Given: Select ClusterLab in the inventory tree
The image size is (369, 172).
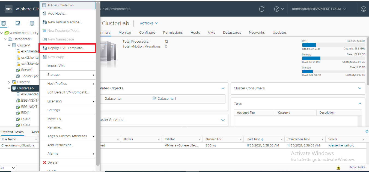Looking at the screenshot, I should coord(25,88).
